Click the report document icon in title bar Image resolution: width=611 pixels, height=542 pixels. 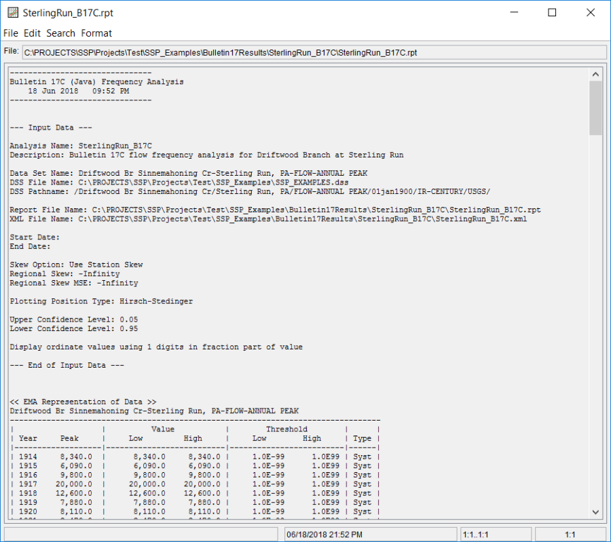(x=12, y=12)
